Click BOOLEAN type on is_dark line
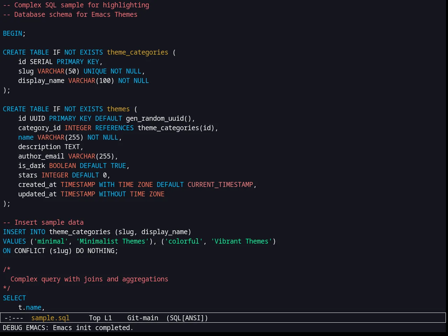Screen dimensions: 448x336 coord(62,166)
